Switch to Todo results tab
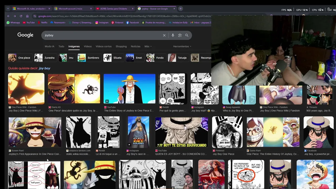The width and height of the screenshot is (336, 189). [x=61, y=46]
